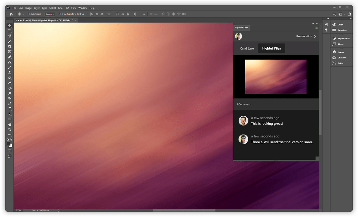Select the Eyedropper tool
This screenshot has width=358, height=217.
point(10,57)
